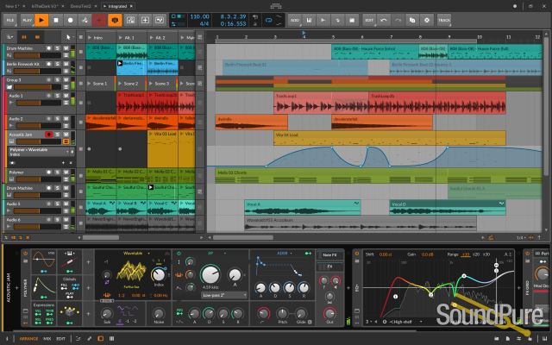Screen dimensions: 552x345
Task: Solo the Group 3 track
Action: pyautogui.click(x=58, y=80)
